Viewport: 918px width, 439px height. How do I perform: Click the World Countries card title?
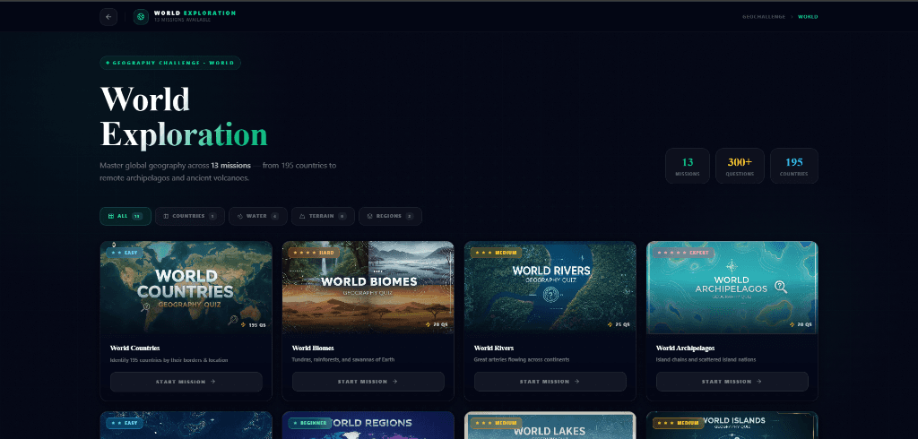click(135, 349)
